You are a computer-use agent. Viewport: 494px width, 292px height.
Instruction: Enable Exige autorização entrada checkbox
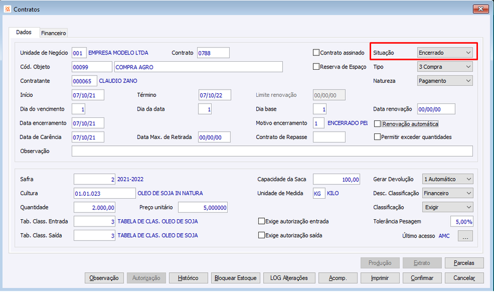pyautogui.click(x=261, y=222)
